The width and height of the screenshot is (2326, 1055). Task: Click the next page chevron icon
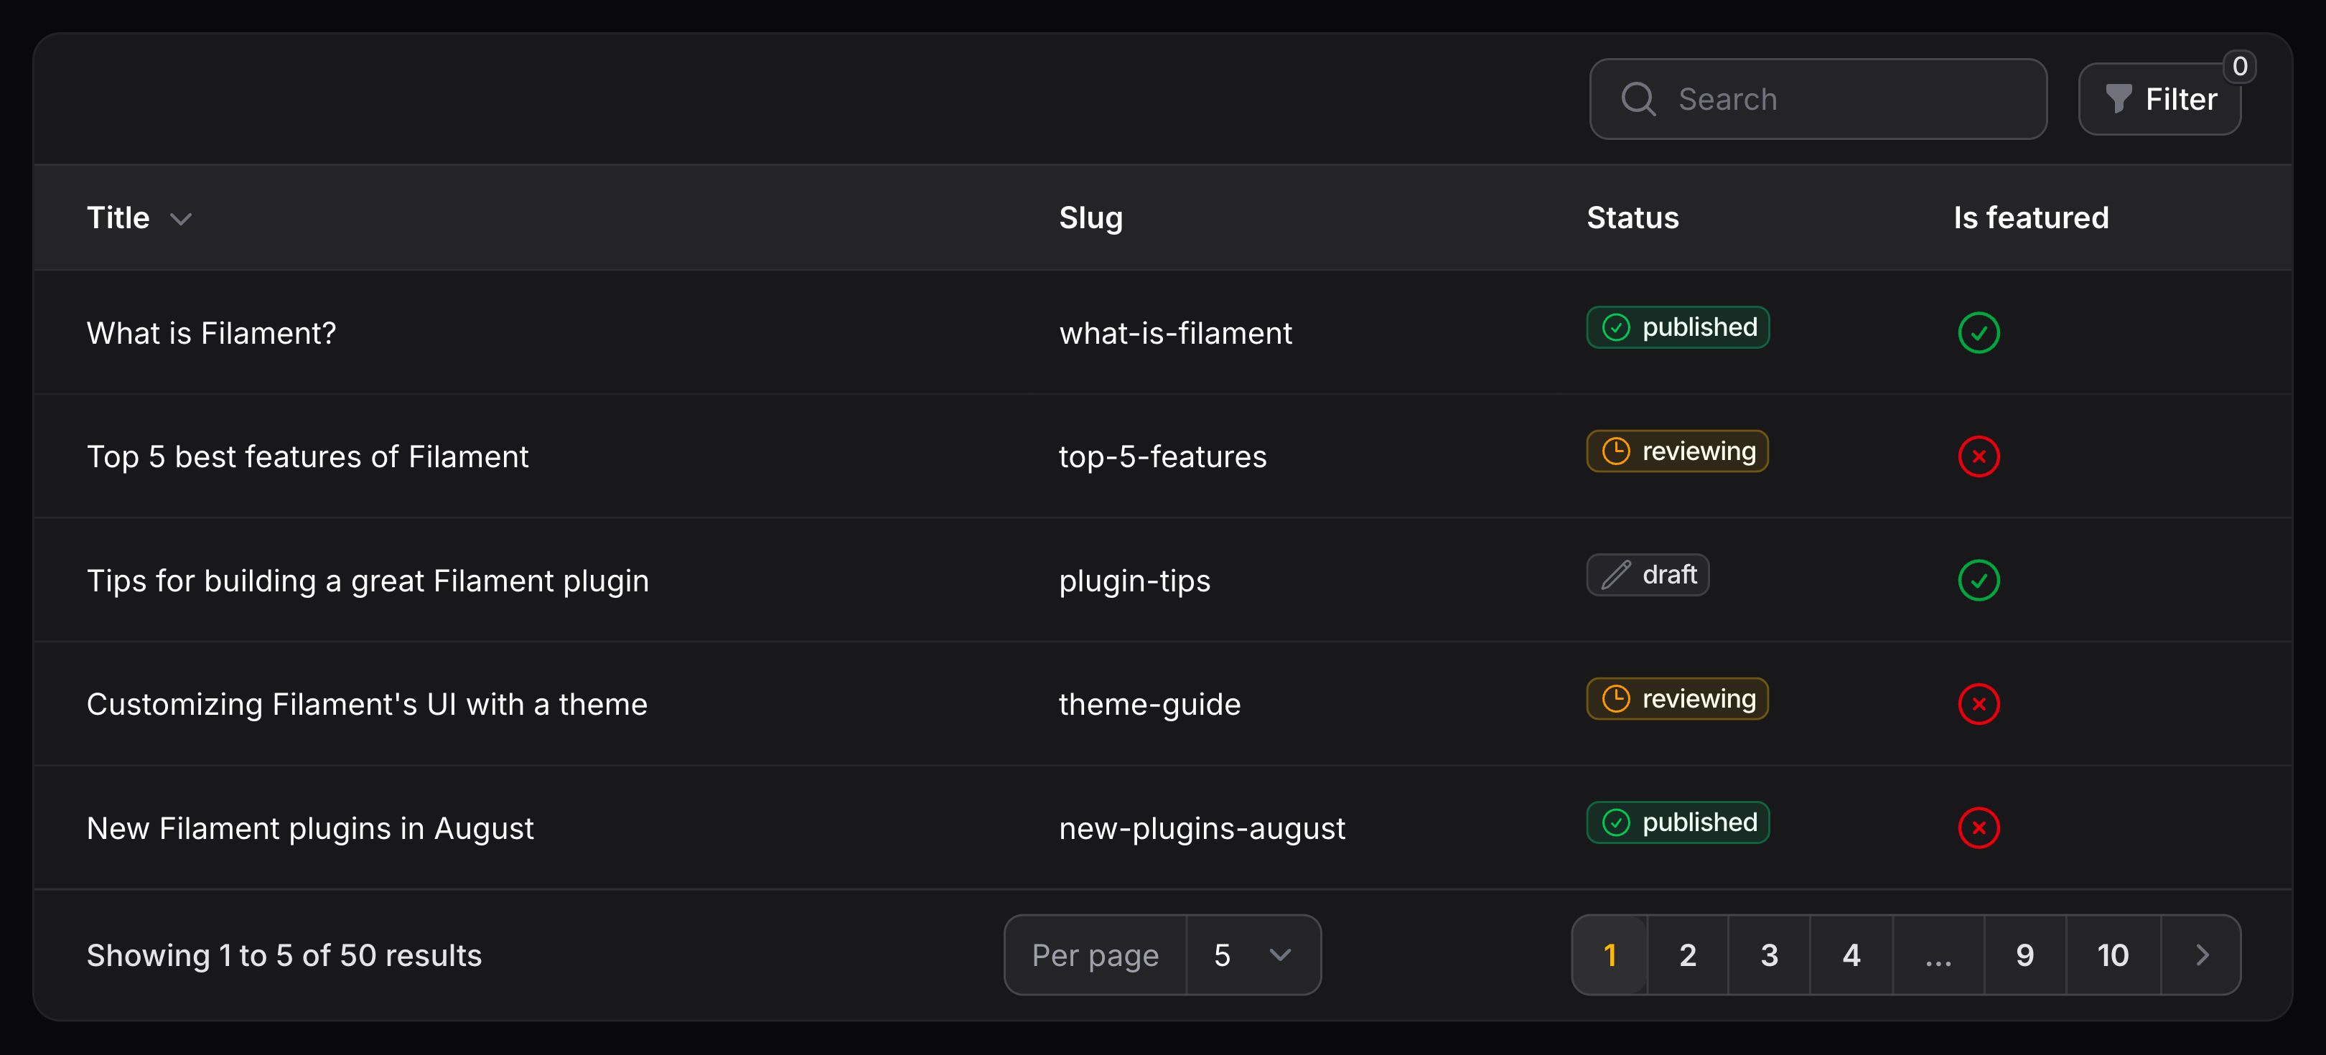[x=2203, y=954]
